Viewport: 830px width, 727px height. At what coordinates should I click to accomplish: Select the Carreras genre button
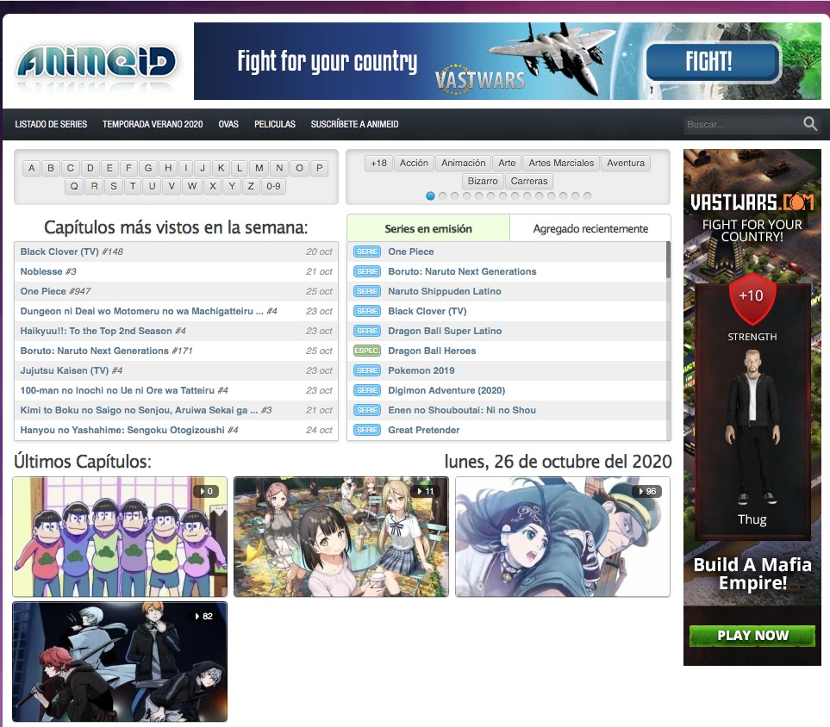pos(529,181)
